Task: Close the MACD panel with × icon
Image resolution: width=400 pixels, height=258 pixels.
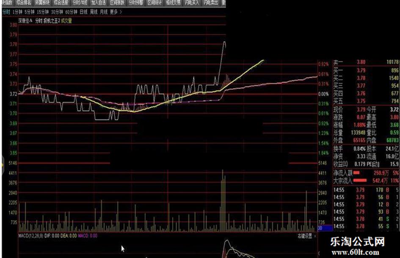Action: point(315,236)
